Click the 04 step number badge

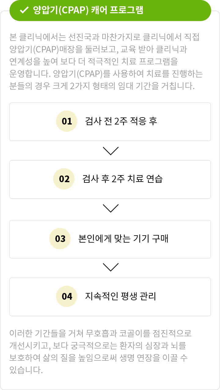coord(67,296)
